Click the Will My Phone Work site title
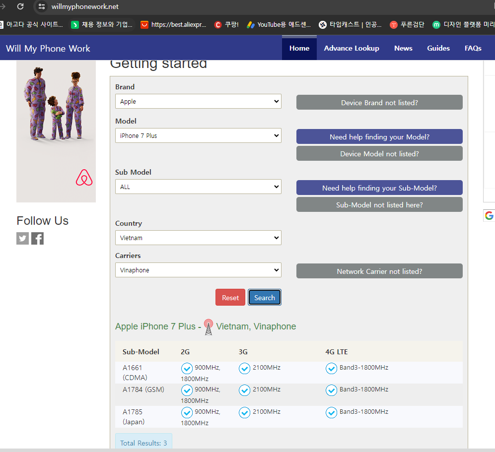Viewport: 495px width, 452px height. click(48, 48)
